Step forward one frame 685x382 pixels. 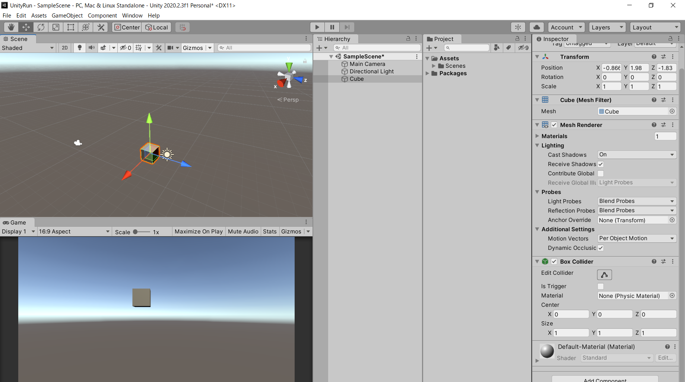(x=347, y=27)
